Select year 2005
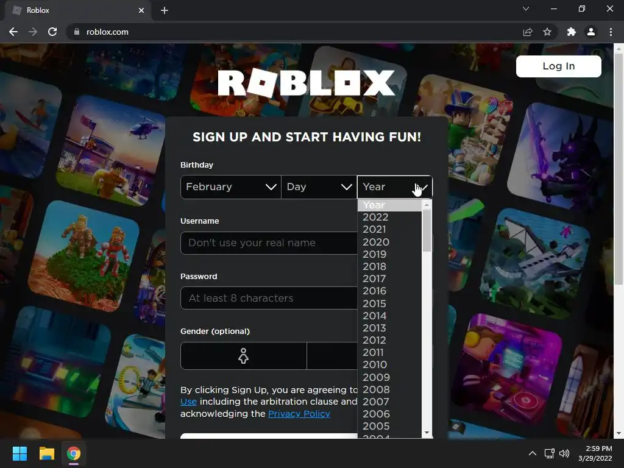Image resolution: width=624 pixels, height=468 pixels. 389,426
